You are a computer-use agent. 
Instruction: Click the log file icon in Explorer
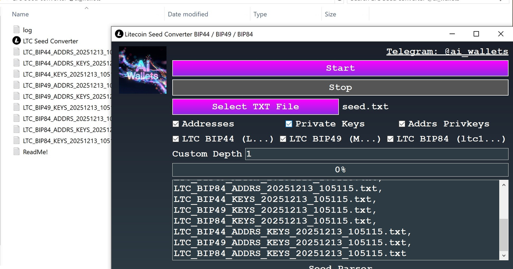click(x=17, y=30)
